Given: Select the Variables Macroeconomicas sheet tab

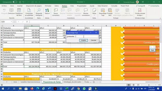Looking at the screenshot, I should pos(30,82).
